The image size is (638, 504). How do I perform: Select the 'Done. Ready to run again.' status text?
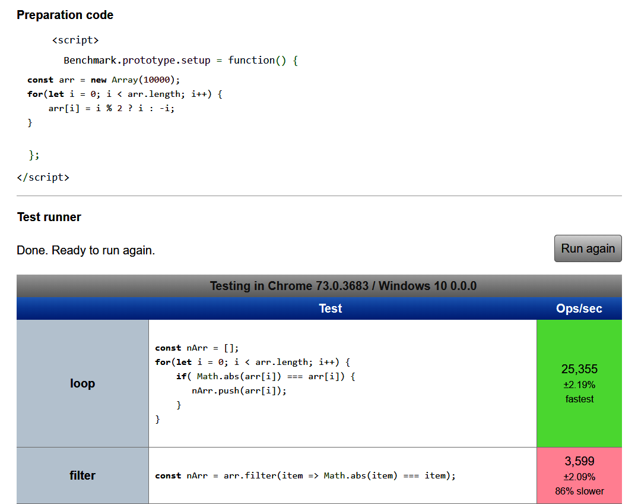pos(85,250)
